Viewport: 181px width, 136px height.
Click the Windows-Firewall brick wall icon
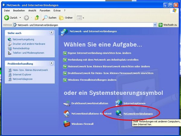[x=66, y=124]
